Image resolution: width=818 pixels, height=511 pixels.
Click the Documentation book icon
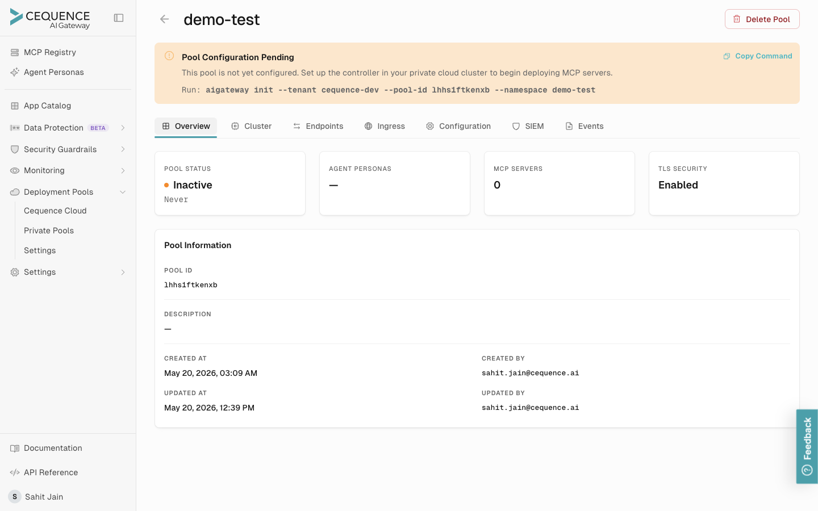point(15,448)
